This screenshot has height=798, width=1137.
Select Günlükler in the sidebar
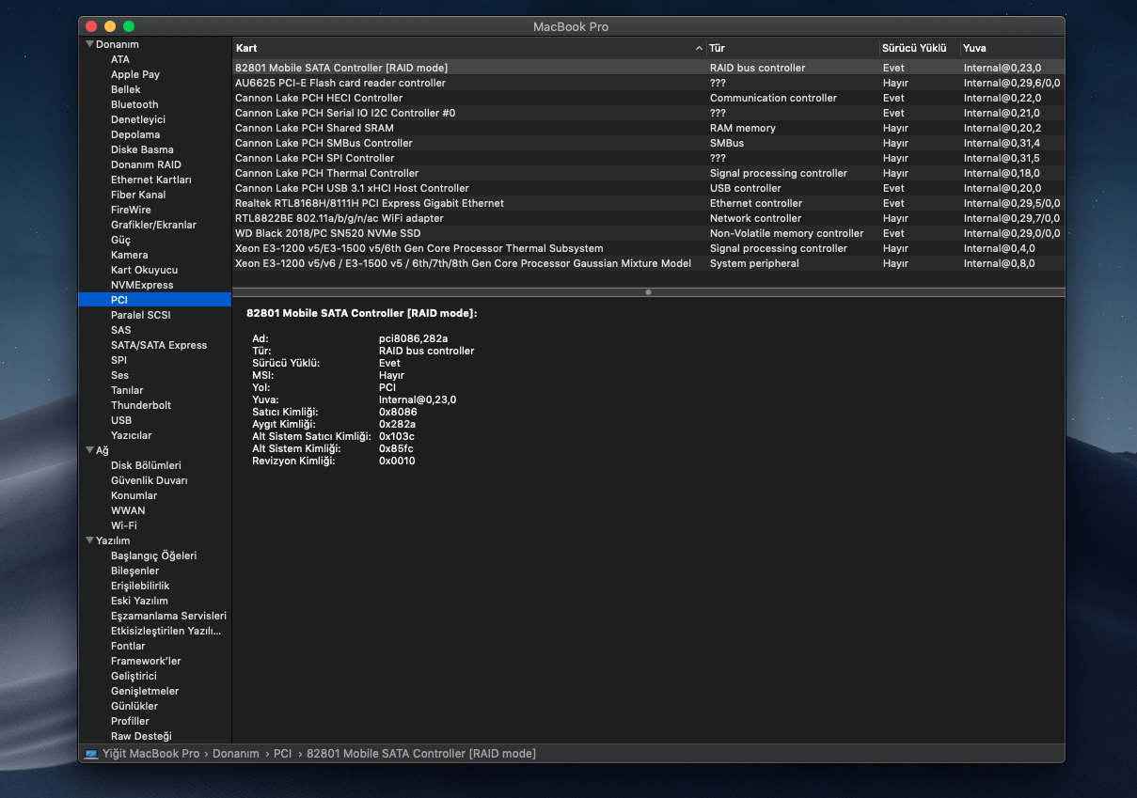(x=134, y=706)
